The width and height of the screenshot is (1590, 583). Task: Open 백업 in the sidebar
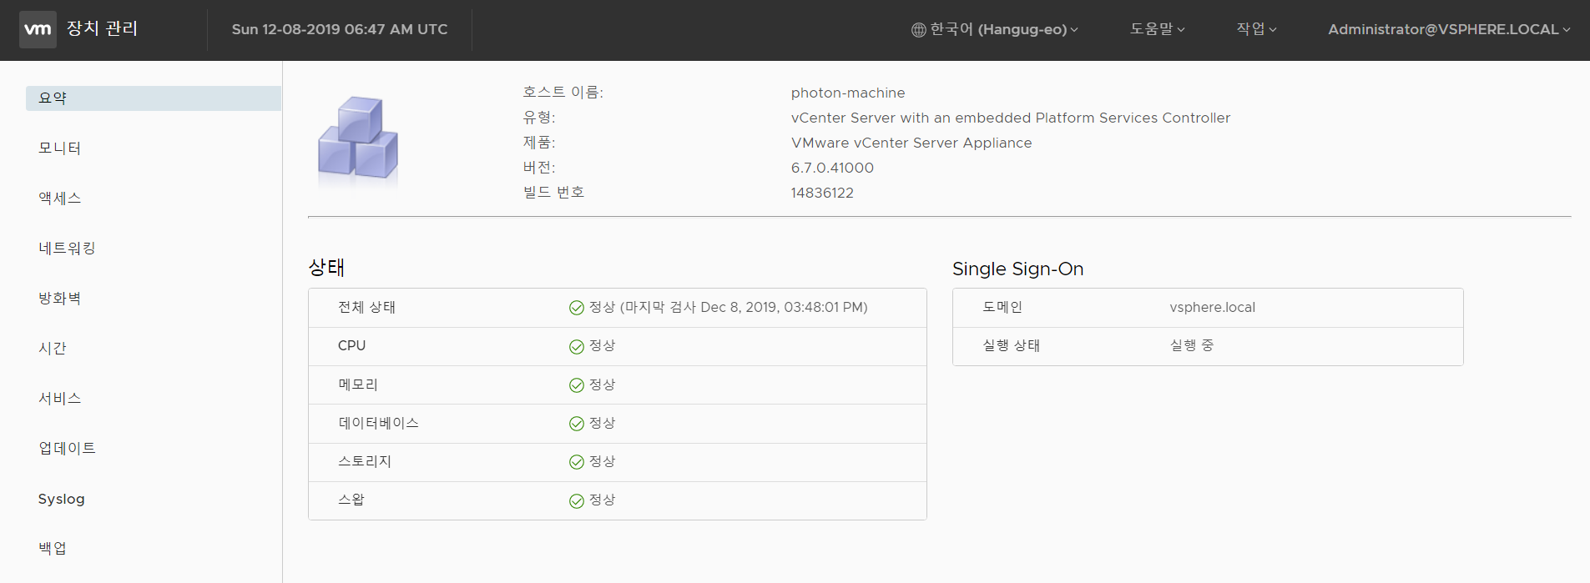point(52,549)
